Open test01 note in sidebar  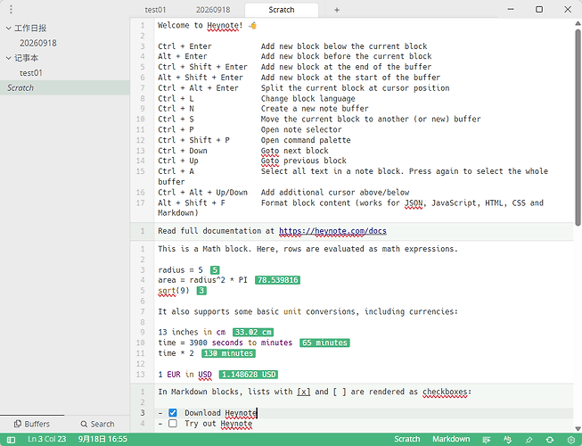31,73
